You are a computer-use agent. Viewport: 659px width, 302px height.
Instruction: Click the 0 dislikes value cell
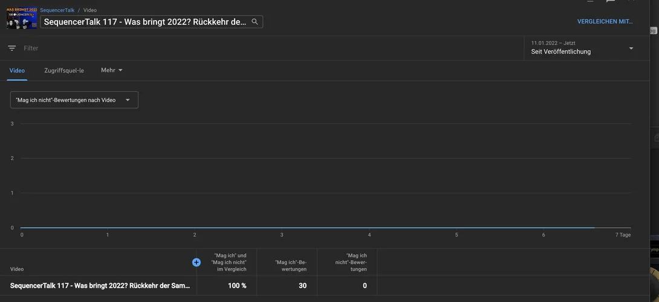[x=365, y=286]
